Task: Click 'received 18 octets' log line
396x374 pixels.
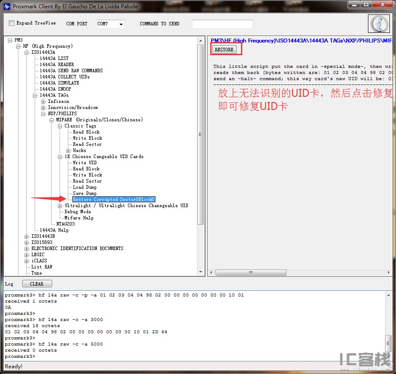Action: [x=32, y=325]
